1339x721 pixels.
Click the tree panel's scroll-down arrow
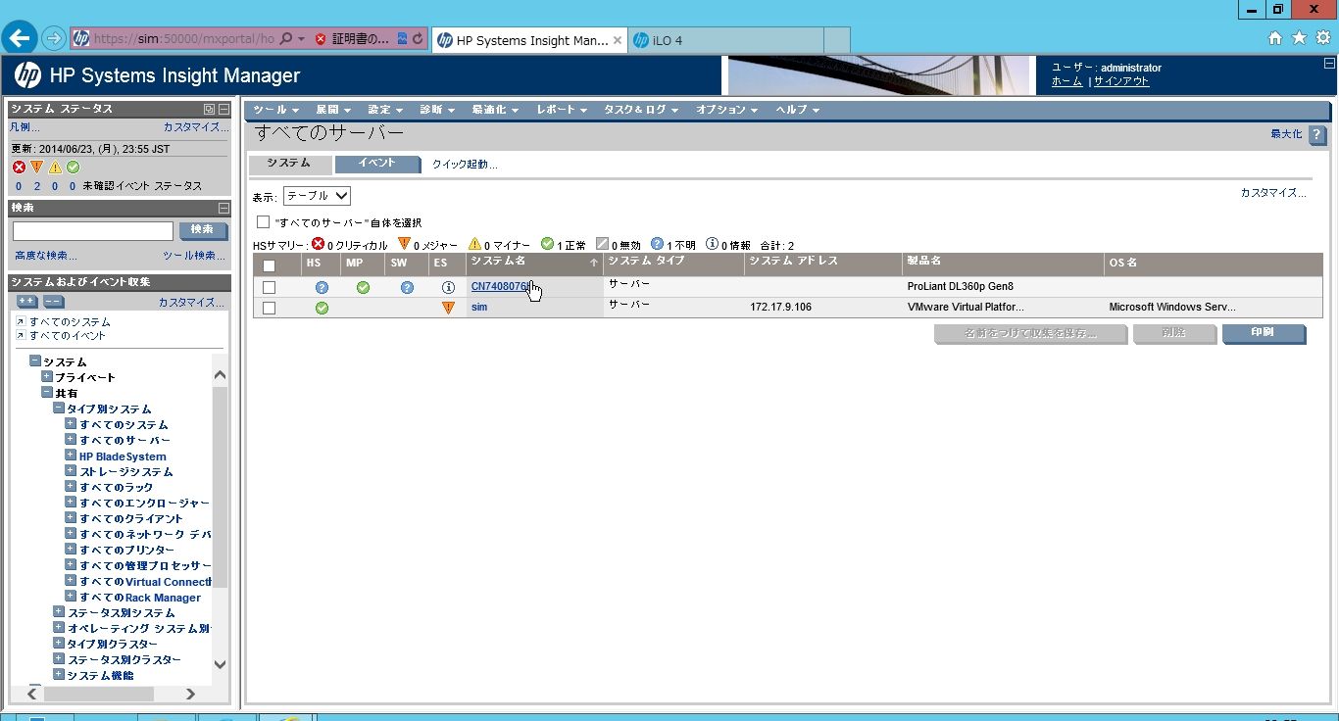pyautogui.click(x=220, y=663)
